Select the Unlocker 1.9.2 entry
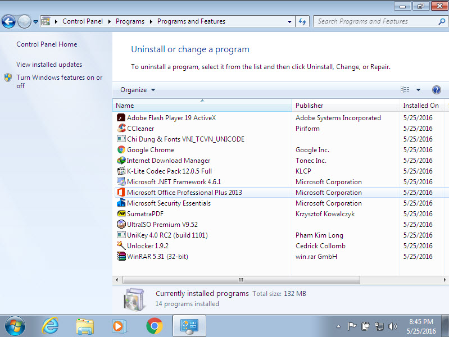The width and height of the screenshot is (449, 337). 148,246
